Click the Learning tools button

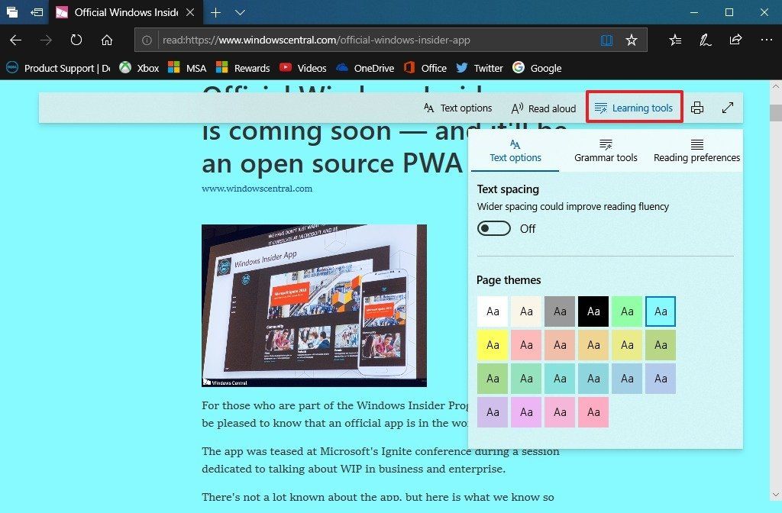click(x=634, y=107)
